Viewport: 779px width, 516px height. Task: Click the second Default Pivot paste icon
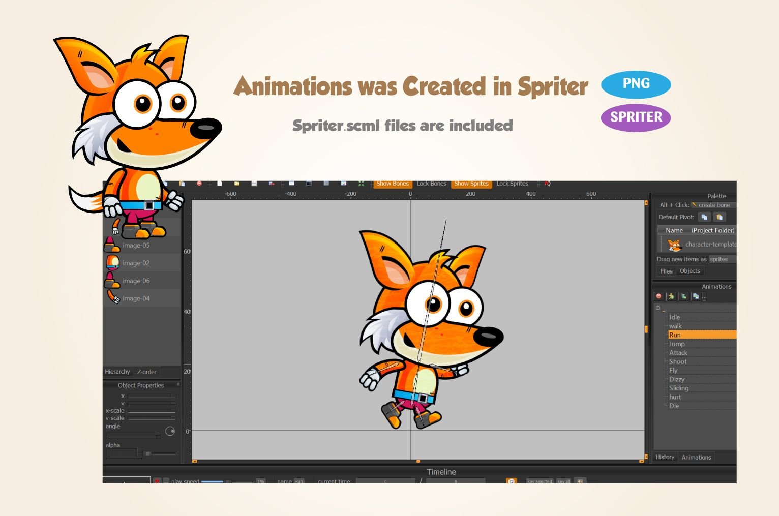point(720,217)
